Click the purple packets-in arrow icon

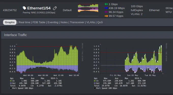[106, 12]
